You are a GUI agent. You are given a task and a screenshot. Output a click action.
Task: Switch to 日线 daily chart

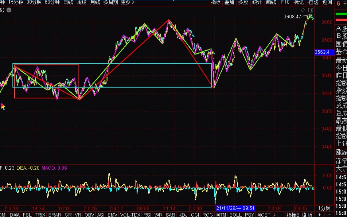tap(68, 2)
